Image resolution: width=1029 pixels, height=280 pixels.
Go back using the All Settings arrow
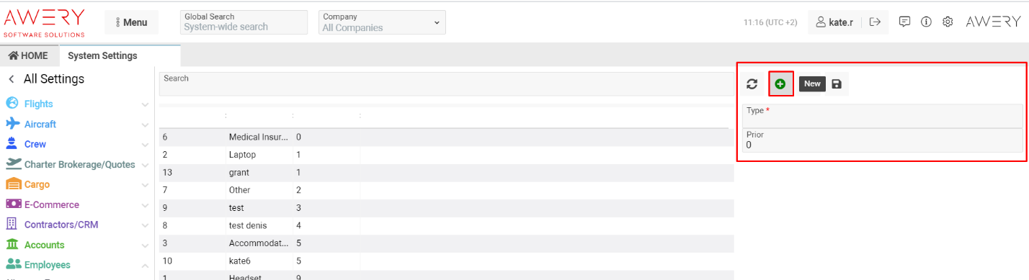point(12,79)
